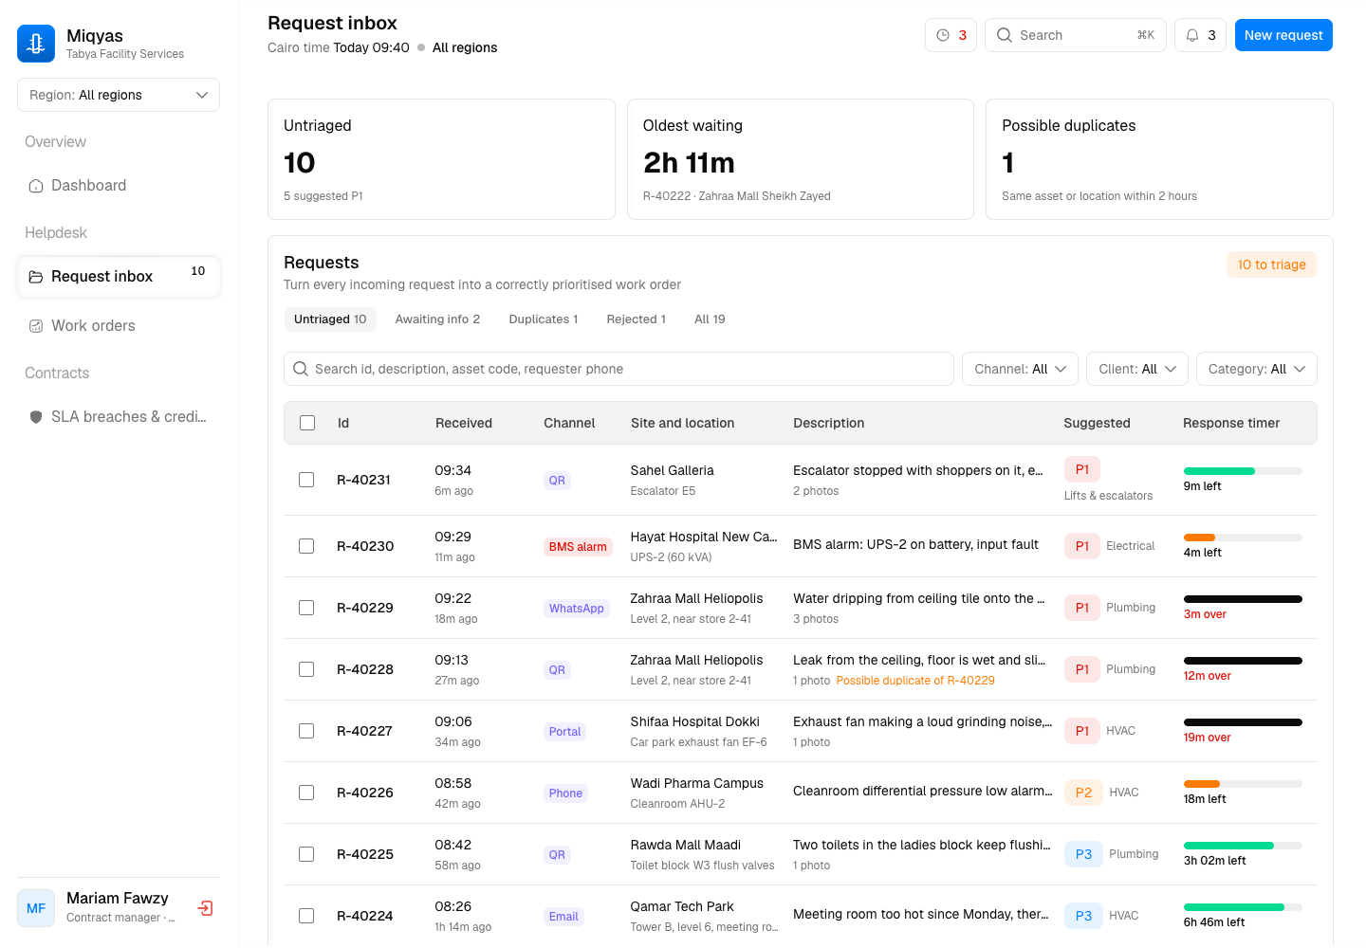This screenshot has height=948, width=1366.
Task: Click the Work orders checklist icon
Action: (x=36, y=326)
